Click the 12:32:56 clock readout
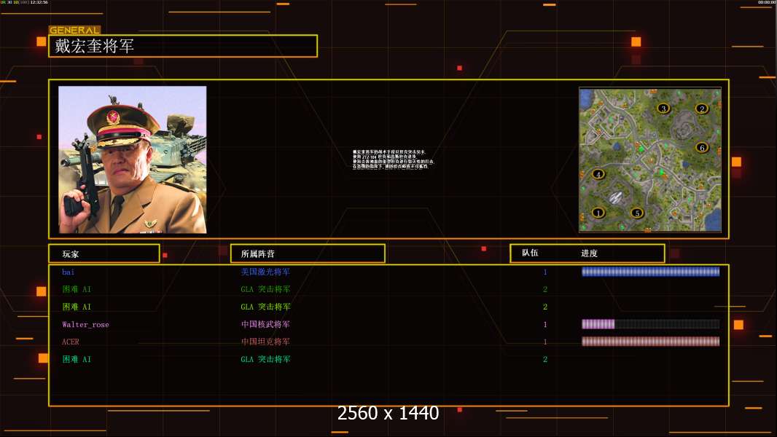The image size is (777, 437). [x=39, y=2]
